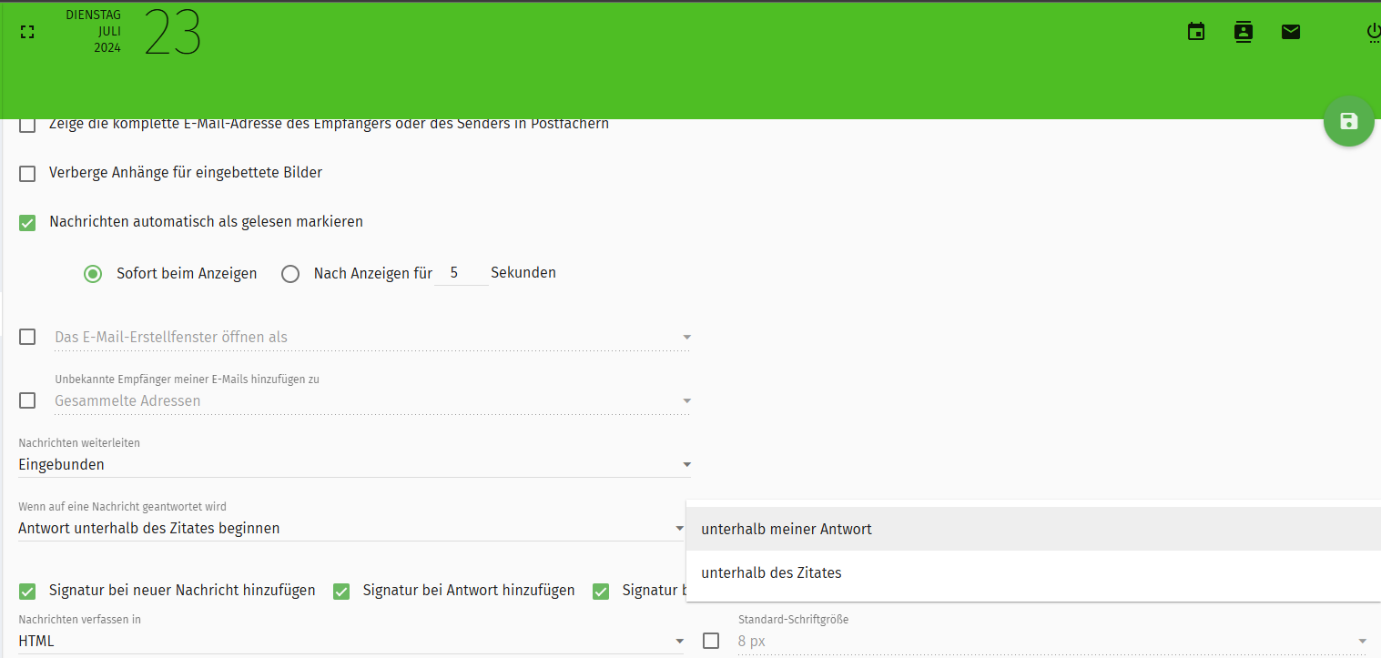Enable 'Verberge Anhänge für eingebettete Bilder'
1381x658 pixels.
[26, 173]
